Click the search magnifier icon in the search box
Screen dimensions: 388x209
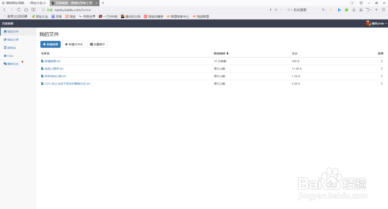click(323, 10)
